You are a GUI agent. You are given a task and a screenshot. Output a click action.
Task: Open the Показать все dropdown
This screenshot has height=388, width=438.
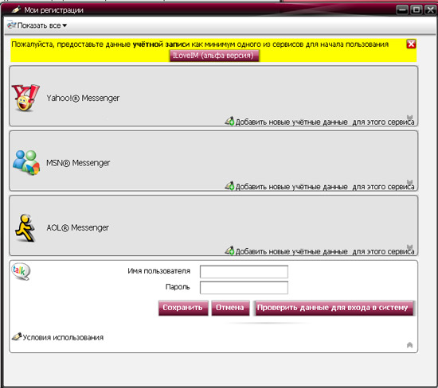pyautogui.click(x=42, y=25)
